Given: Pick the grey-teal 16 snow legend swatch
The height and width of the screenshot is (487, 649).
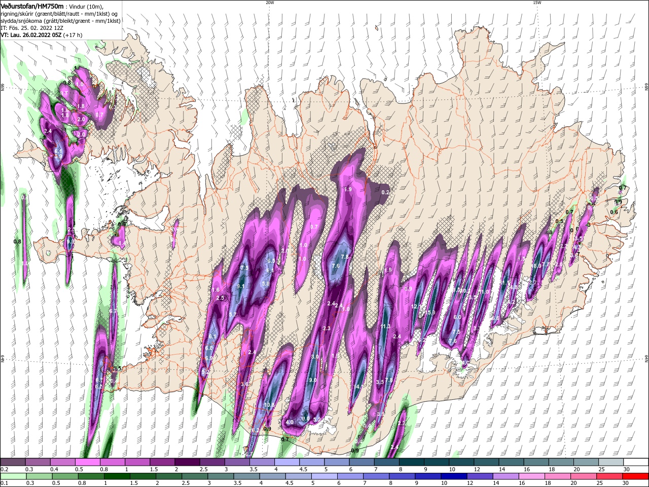Looking at the screenshot, I should click(536, 462).
